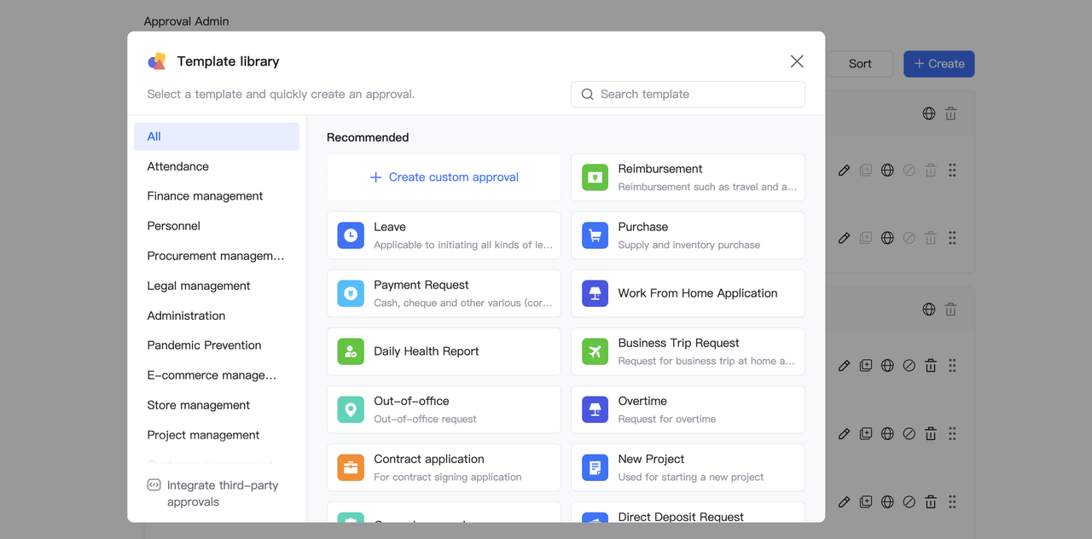Click the Leave template clock icon

pos(351,235)
